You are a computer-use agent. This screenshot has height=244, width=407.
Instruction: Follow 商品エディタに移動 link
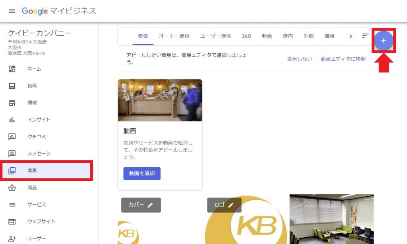coord(343,59)
